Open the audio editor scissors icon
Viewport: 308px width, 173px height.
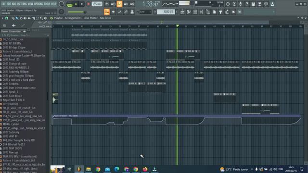pyautogui.click(x=234, y=4)
